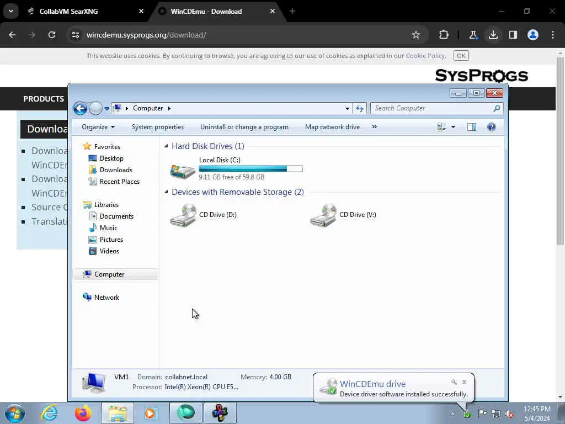This screenshot has height=424, width=565.
Task: Dismiss cookie notice with OK button
Action: click(x=461, y=56)
